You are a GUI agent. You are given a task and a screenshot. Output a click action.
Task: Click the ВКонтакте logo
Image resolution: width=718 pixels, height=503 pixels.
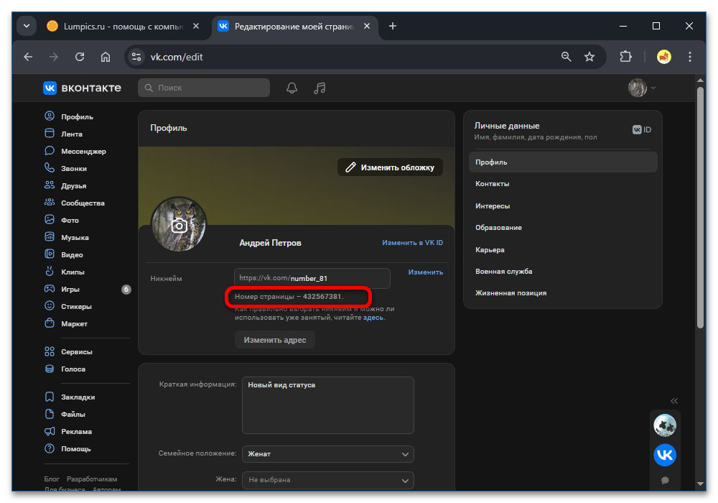click(x=83, y=88)
